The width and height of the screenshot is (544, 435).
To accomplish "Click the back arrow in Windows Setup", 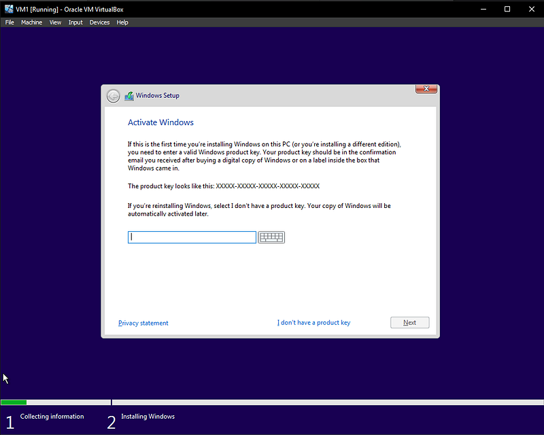I will coord(113,96).
